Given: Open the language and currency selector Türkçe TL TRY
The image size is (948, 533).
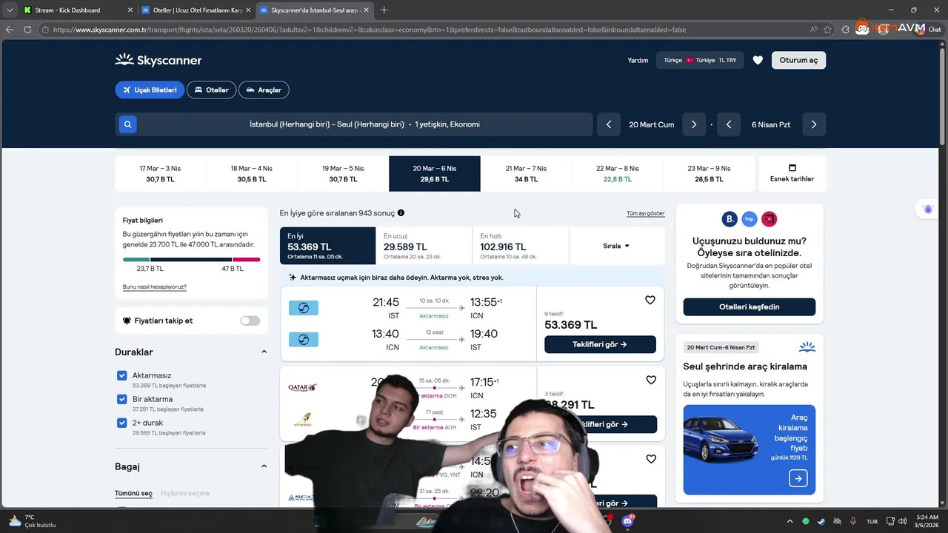Looking at the screenshot, I should (x=700, y=60).
